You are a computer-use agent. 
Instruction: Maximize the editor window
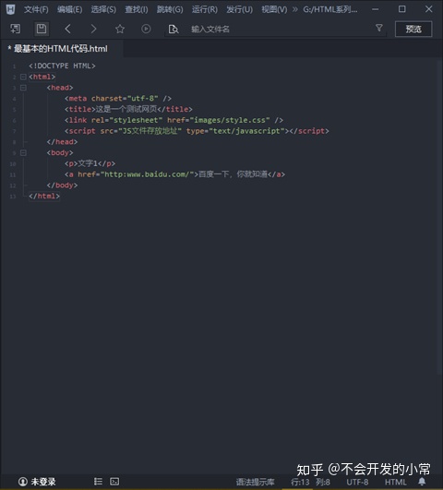(402, 9)
